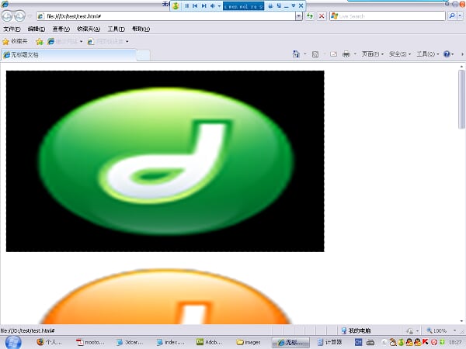The image size is (466, 349).
Task: Click into the Live Search input box
Action: pyautogui.click(x=388, y=16)
